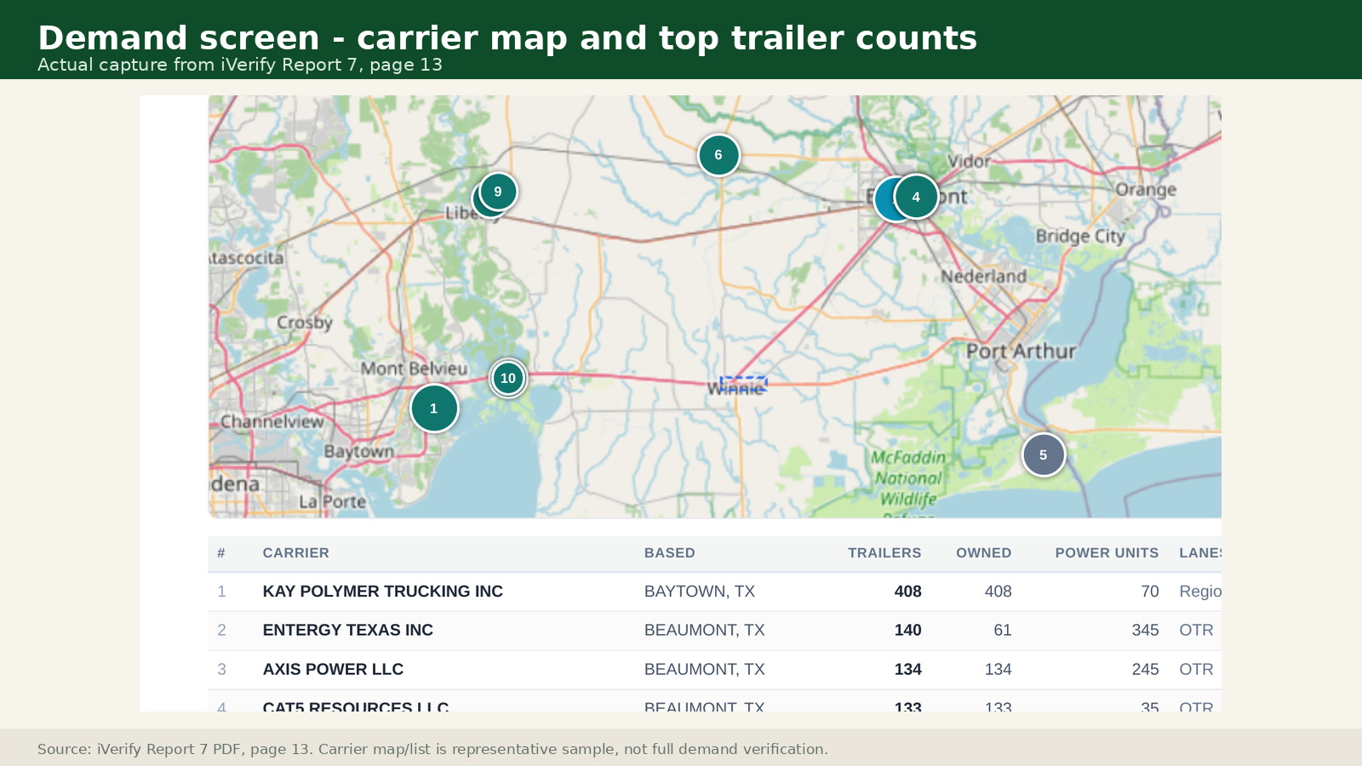Sort by the CARRIER column header
The height and width of the screenshot is (766, 1362).
295,553
